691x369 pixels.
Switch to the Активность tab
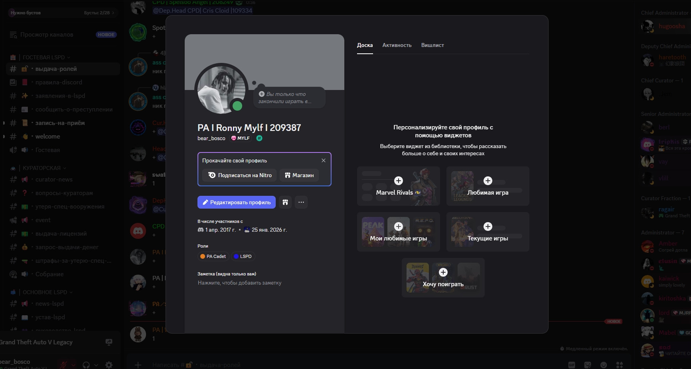(x=397, y=45)
